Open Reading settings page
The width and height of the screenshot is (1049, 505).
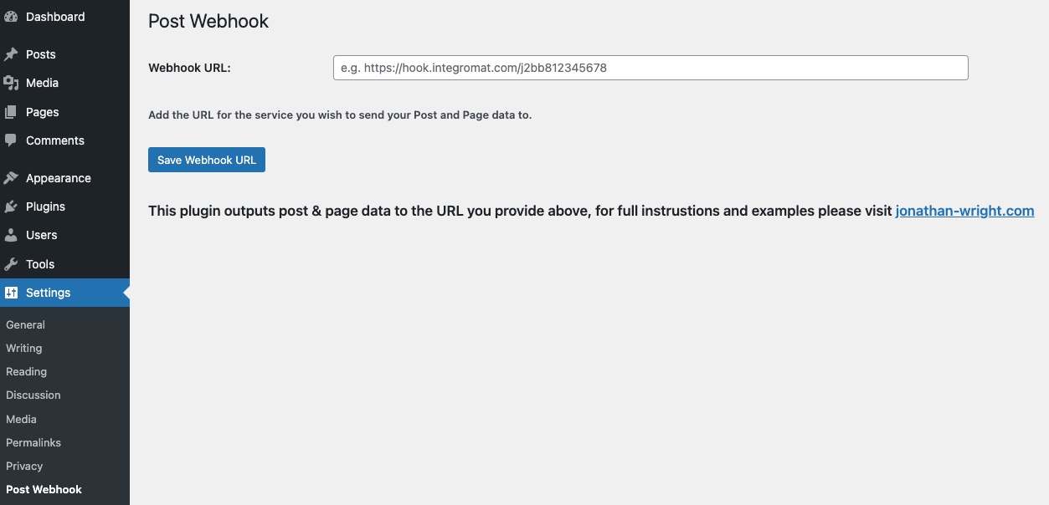[26, 371]
